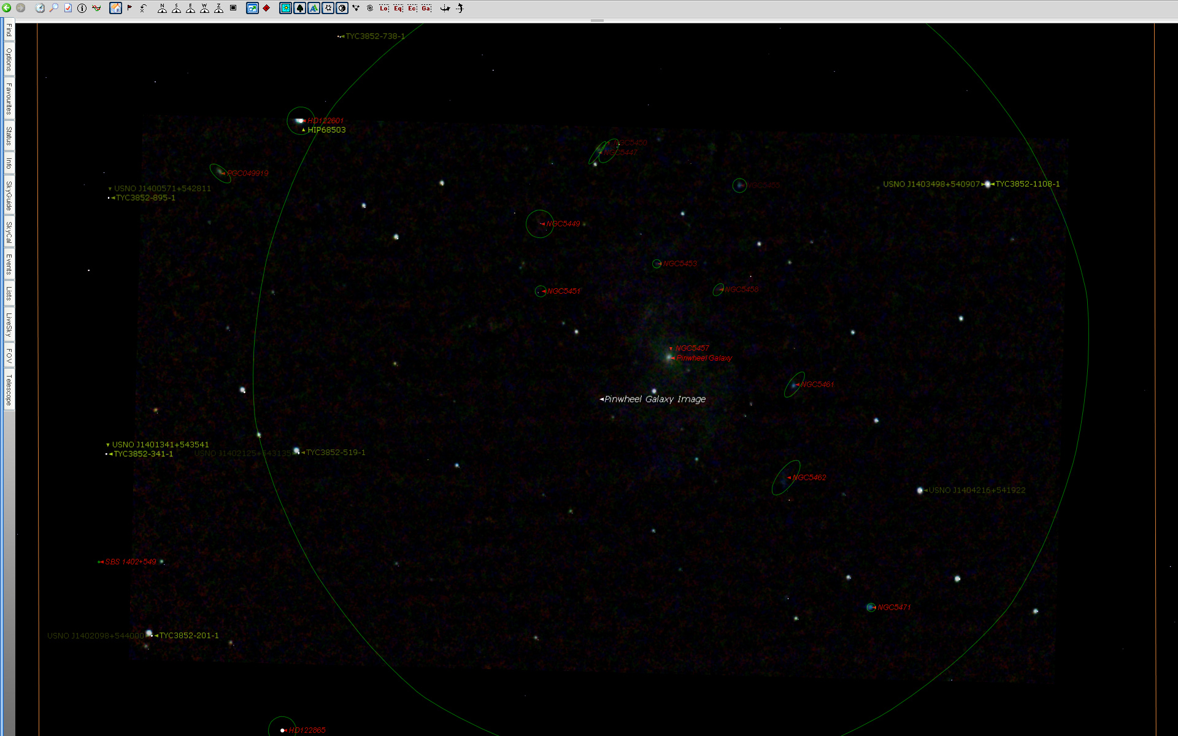This screenshot has width=1178, height=736.
Task: Expand the Favourites side panel
Action: 9,99
